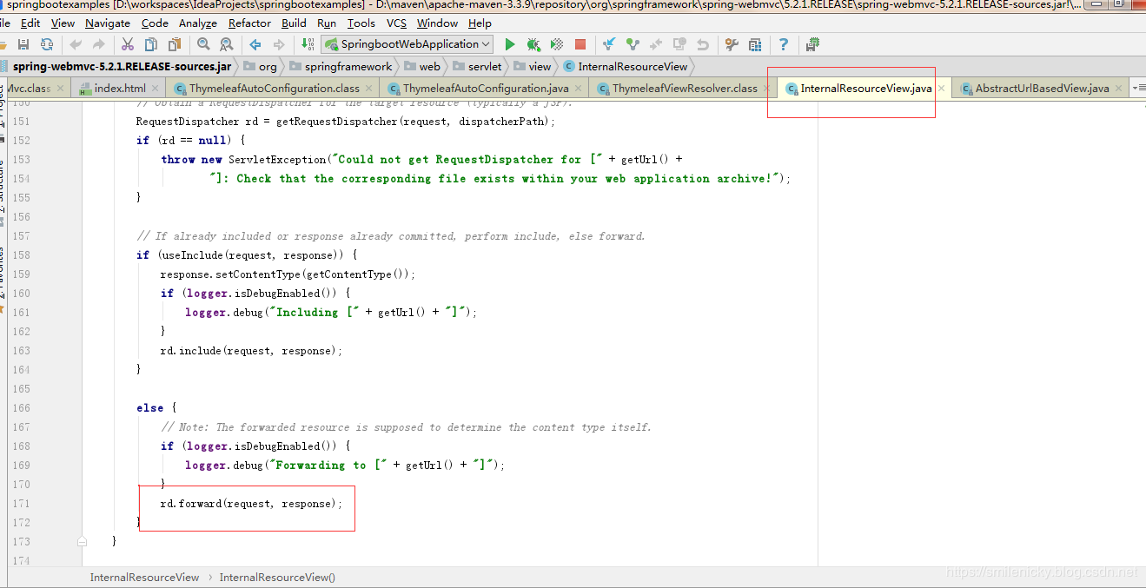This screenshot has width=1146, height=588.
Task: Open the recent tabs list dropdown arrow
Action: point(1138,88)
